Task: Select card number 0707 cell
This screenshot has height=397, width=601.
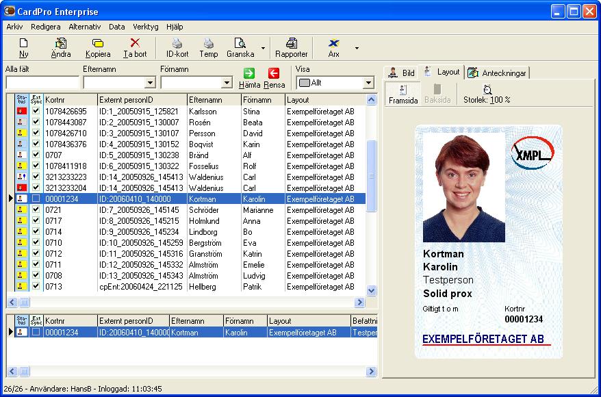Action: click(x=71, y=155)
